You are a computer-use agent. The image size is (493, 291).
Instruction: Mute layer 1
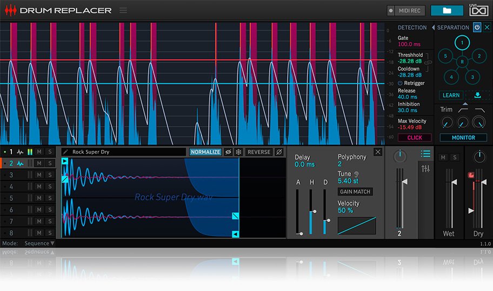[39, 152]
